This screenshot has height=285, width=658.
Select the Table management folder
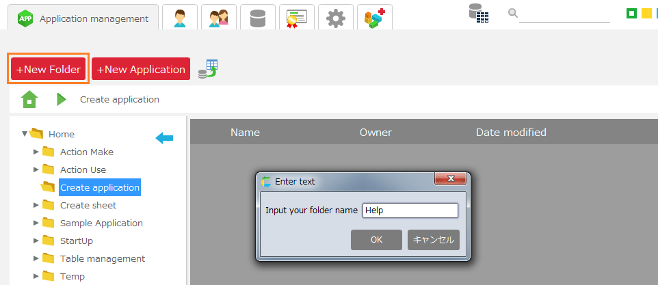tap(102, 258)
